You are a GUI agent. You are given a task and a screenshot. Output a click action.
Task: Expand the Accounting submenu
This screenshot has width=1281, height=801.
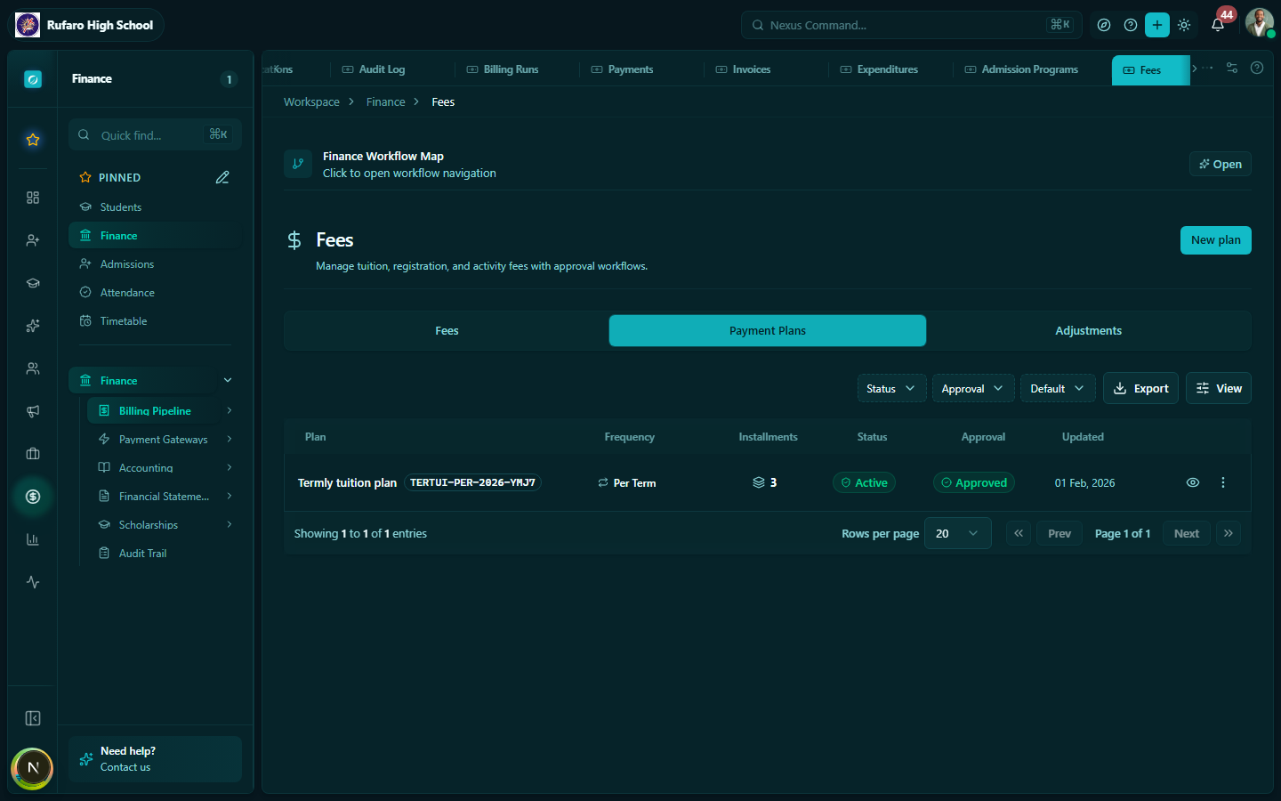click(230, 467)
